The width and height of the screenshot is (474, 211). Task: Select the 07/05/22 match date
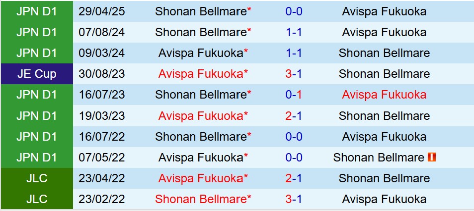click(x=103, y=158)
